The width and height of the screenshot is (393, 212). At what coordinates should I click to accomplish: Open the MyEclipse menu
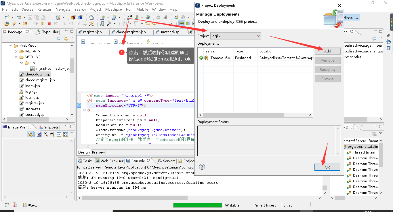pyautogui.click(x=113, y=9)
